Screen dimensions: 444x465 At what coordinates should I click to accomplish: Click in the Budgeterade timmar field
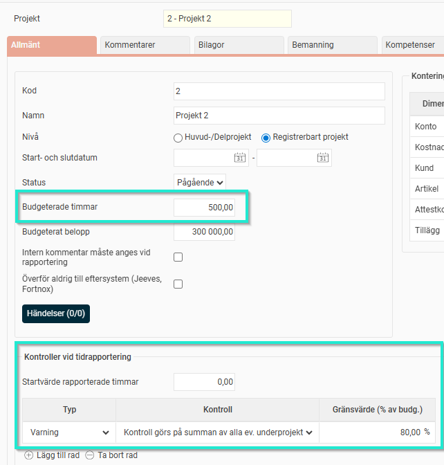click(204, 208)
